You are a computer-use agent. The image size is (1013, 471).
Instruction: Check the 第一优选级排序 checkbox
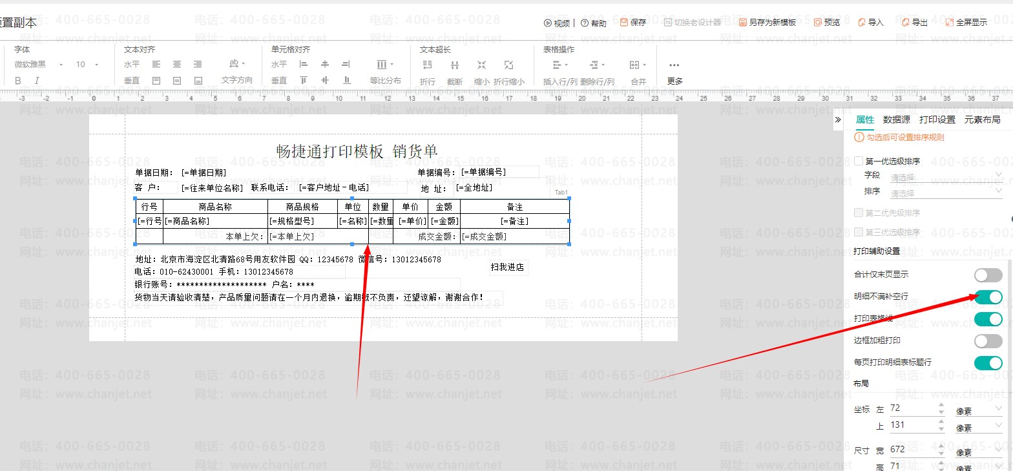tap(859, 161)
